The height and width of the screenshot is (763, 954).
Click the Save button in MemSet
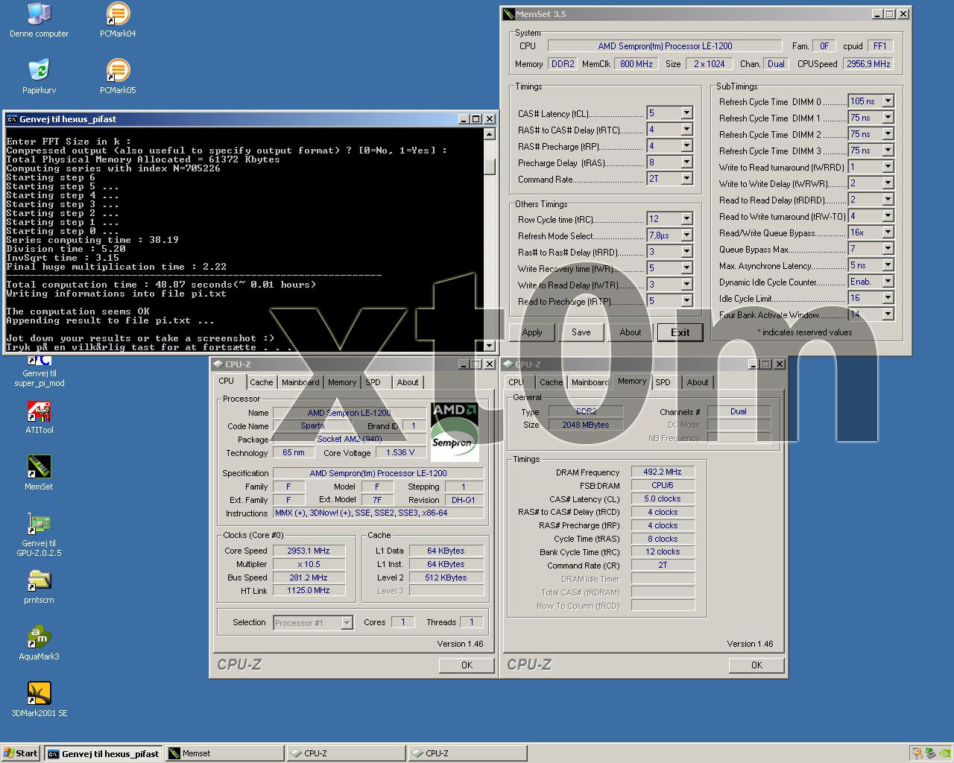[581, 332]
